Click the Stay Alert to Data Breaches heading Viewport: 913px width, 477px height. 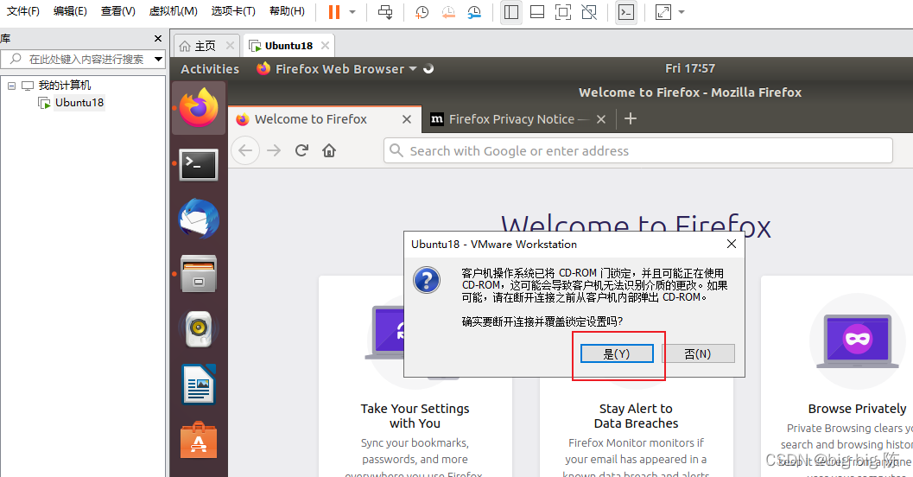pos(636,416)
